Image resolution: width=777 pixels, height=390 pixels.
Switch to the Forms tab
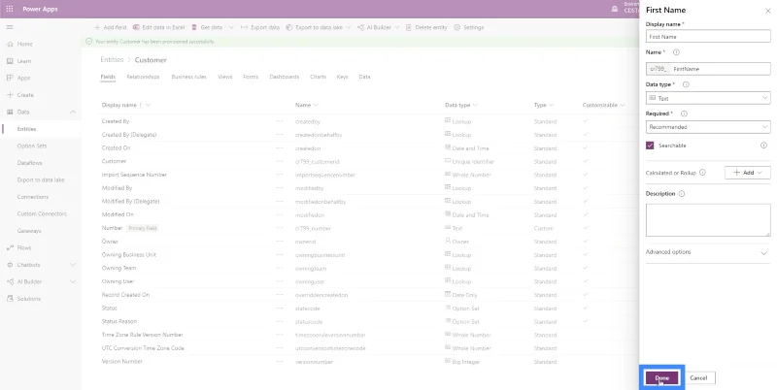pyautogui.click(x=251, y=77)
